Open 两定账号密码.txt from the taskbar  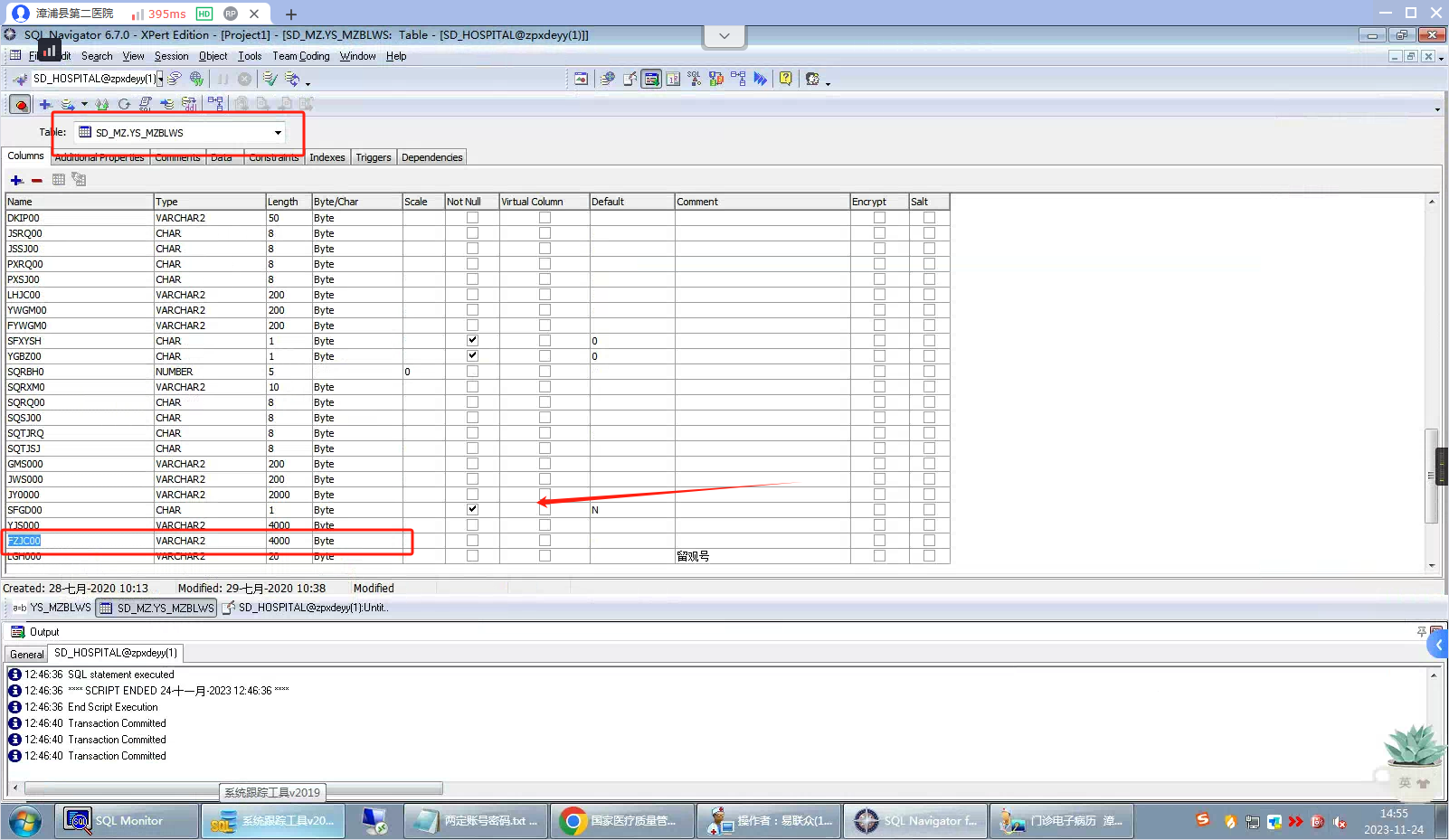476,821
